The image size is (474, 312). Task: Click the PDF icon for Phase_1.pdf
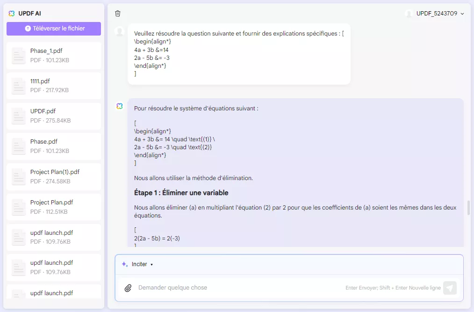pos(18,55)
